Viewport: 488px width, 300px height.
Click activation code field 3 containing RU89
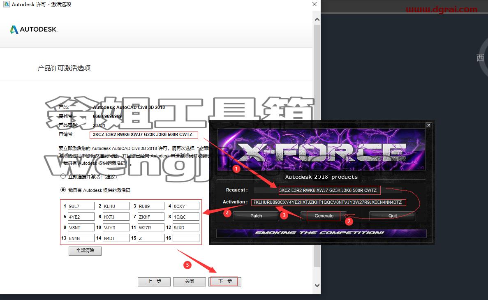pyautogui.click(x=151, y=206)
